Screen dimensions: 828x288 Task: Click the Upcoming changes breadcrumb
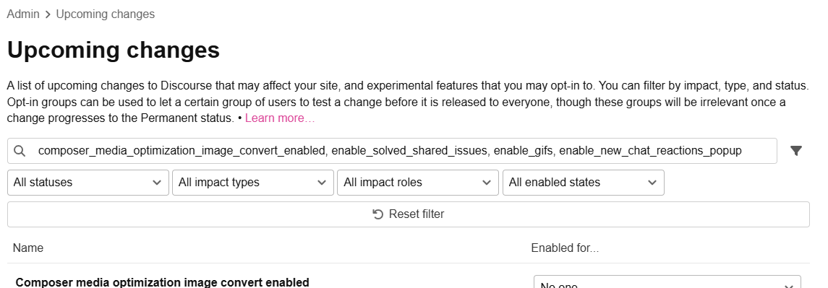(x=105, y=14)
